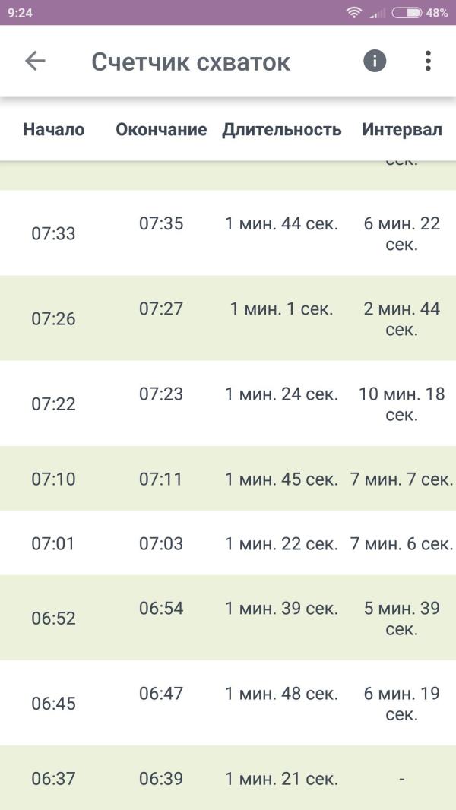Select the contraction row starting 06:37
Screen dimensions: 456x810
[x=228, y=778]
